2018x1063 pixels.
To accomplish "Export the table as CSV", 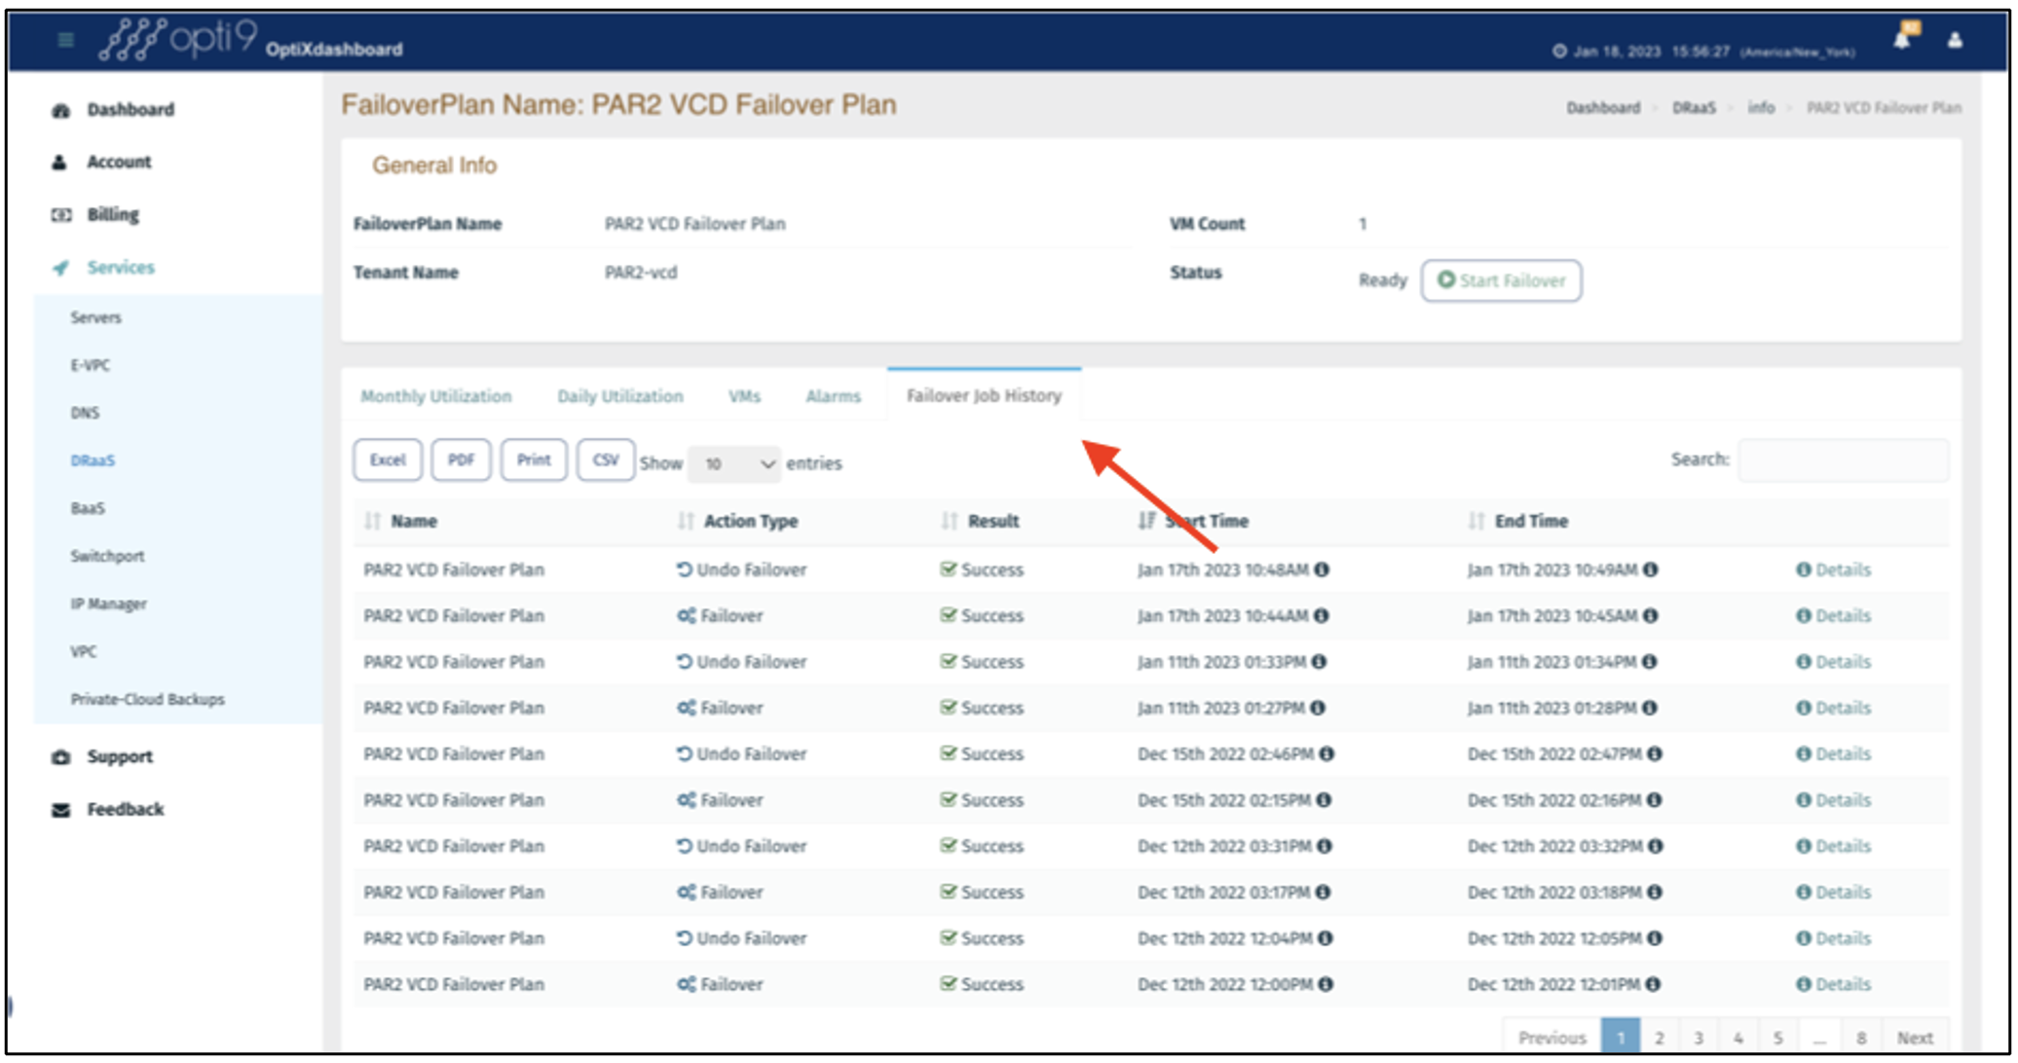I will click(x=605, y=459).
